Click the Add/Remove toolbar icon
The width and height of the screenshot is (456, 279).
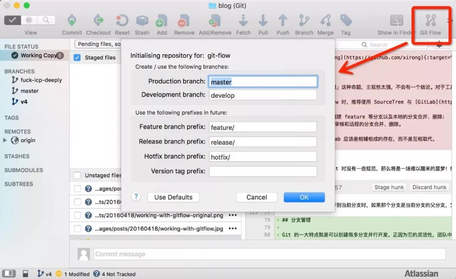pos(215,21)
